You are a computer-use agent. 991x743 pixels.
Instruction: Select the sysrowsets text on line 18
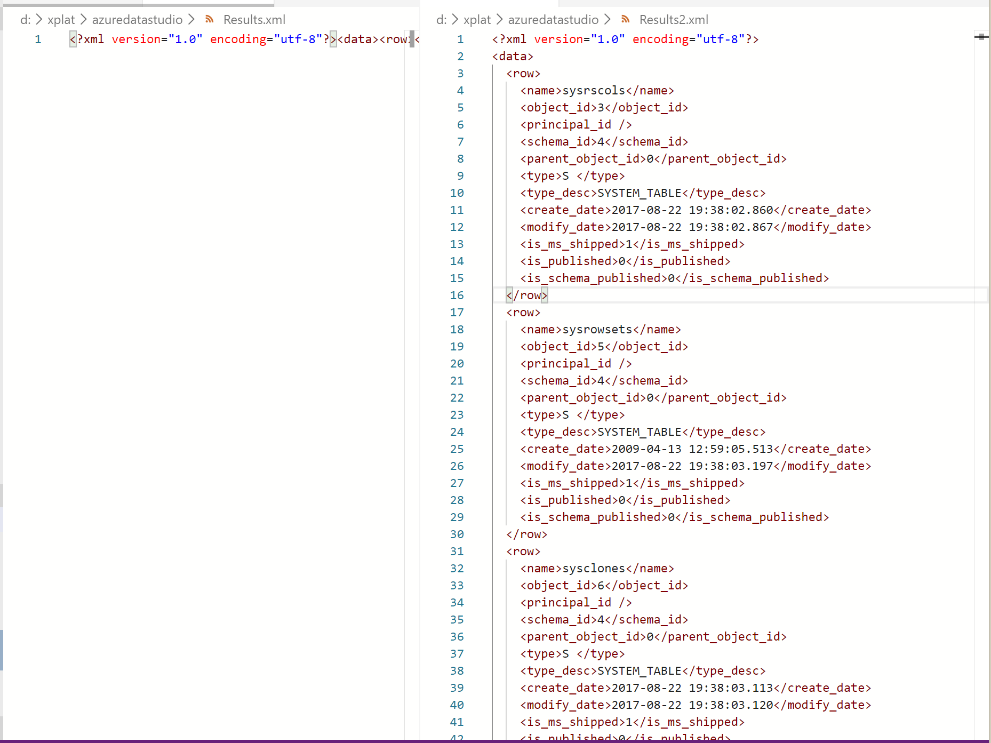pos(596,329)
